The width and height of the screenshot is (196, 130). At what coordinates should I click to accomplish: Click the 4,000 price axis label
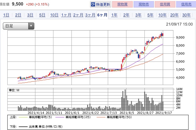pos(180,78)
